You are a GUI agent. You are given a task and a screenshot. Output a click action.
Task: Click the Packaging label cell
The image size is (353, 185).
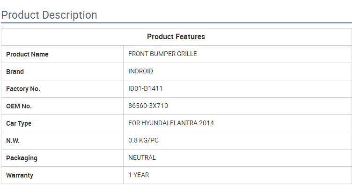point(62,158)
